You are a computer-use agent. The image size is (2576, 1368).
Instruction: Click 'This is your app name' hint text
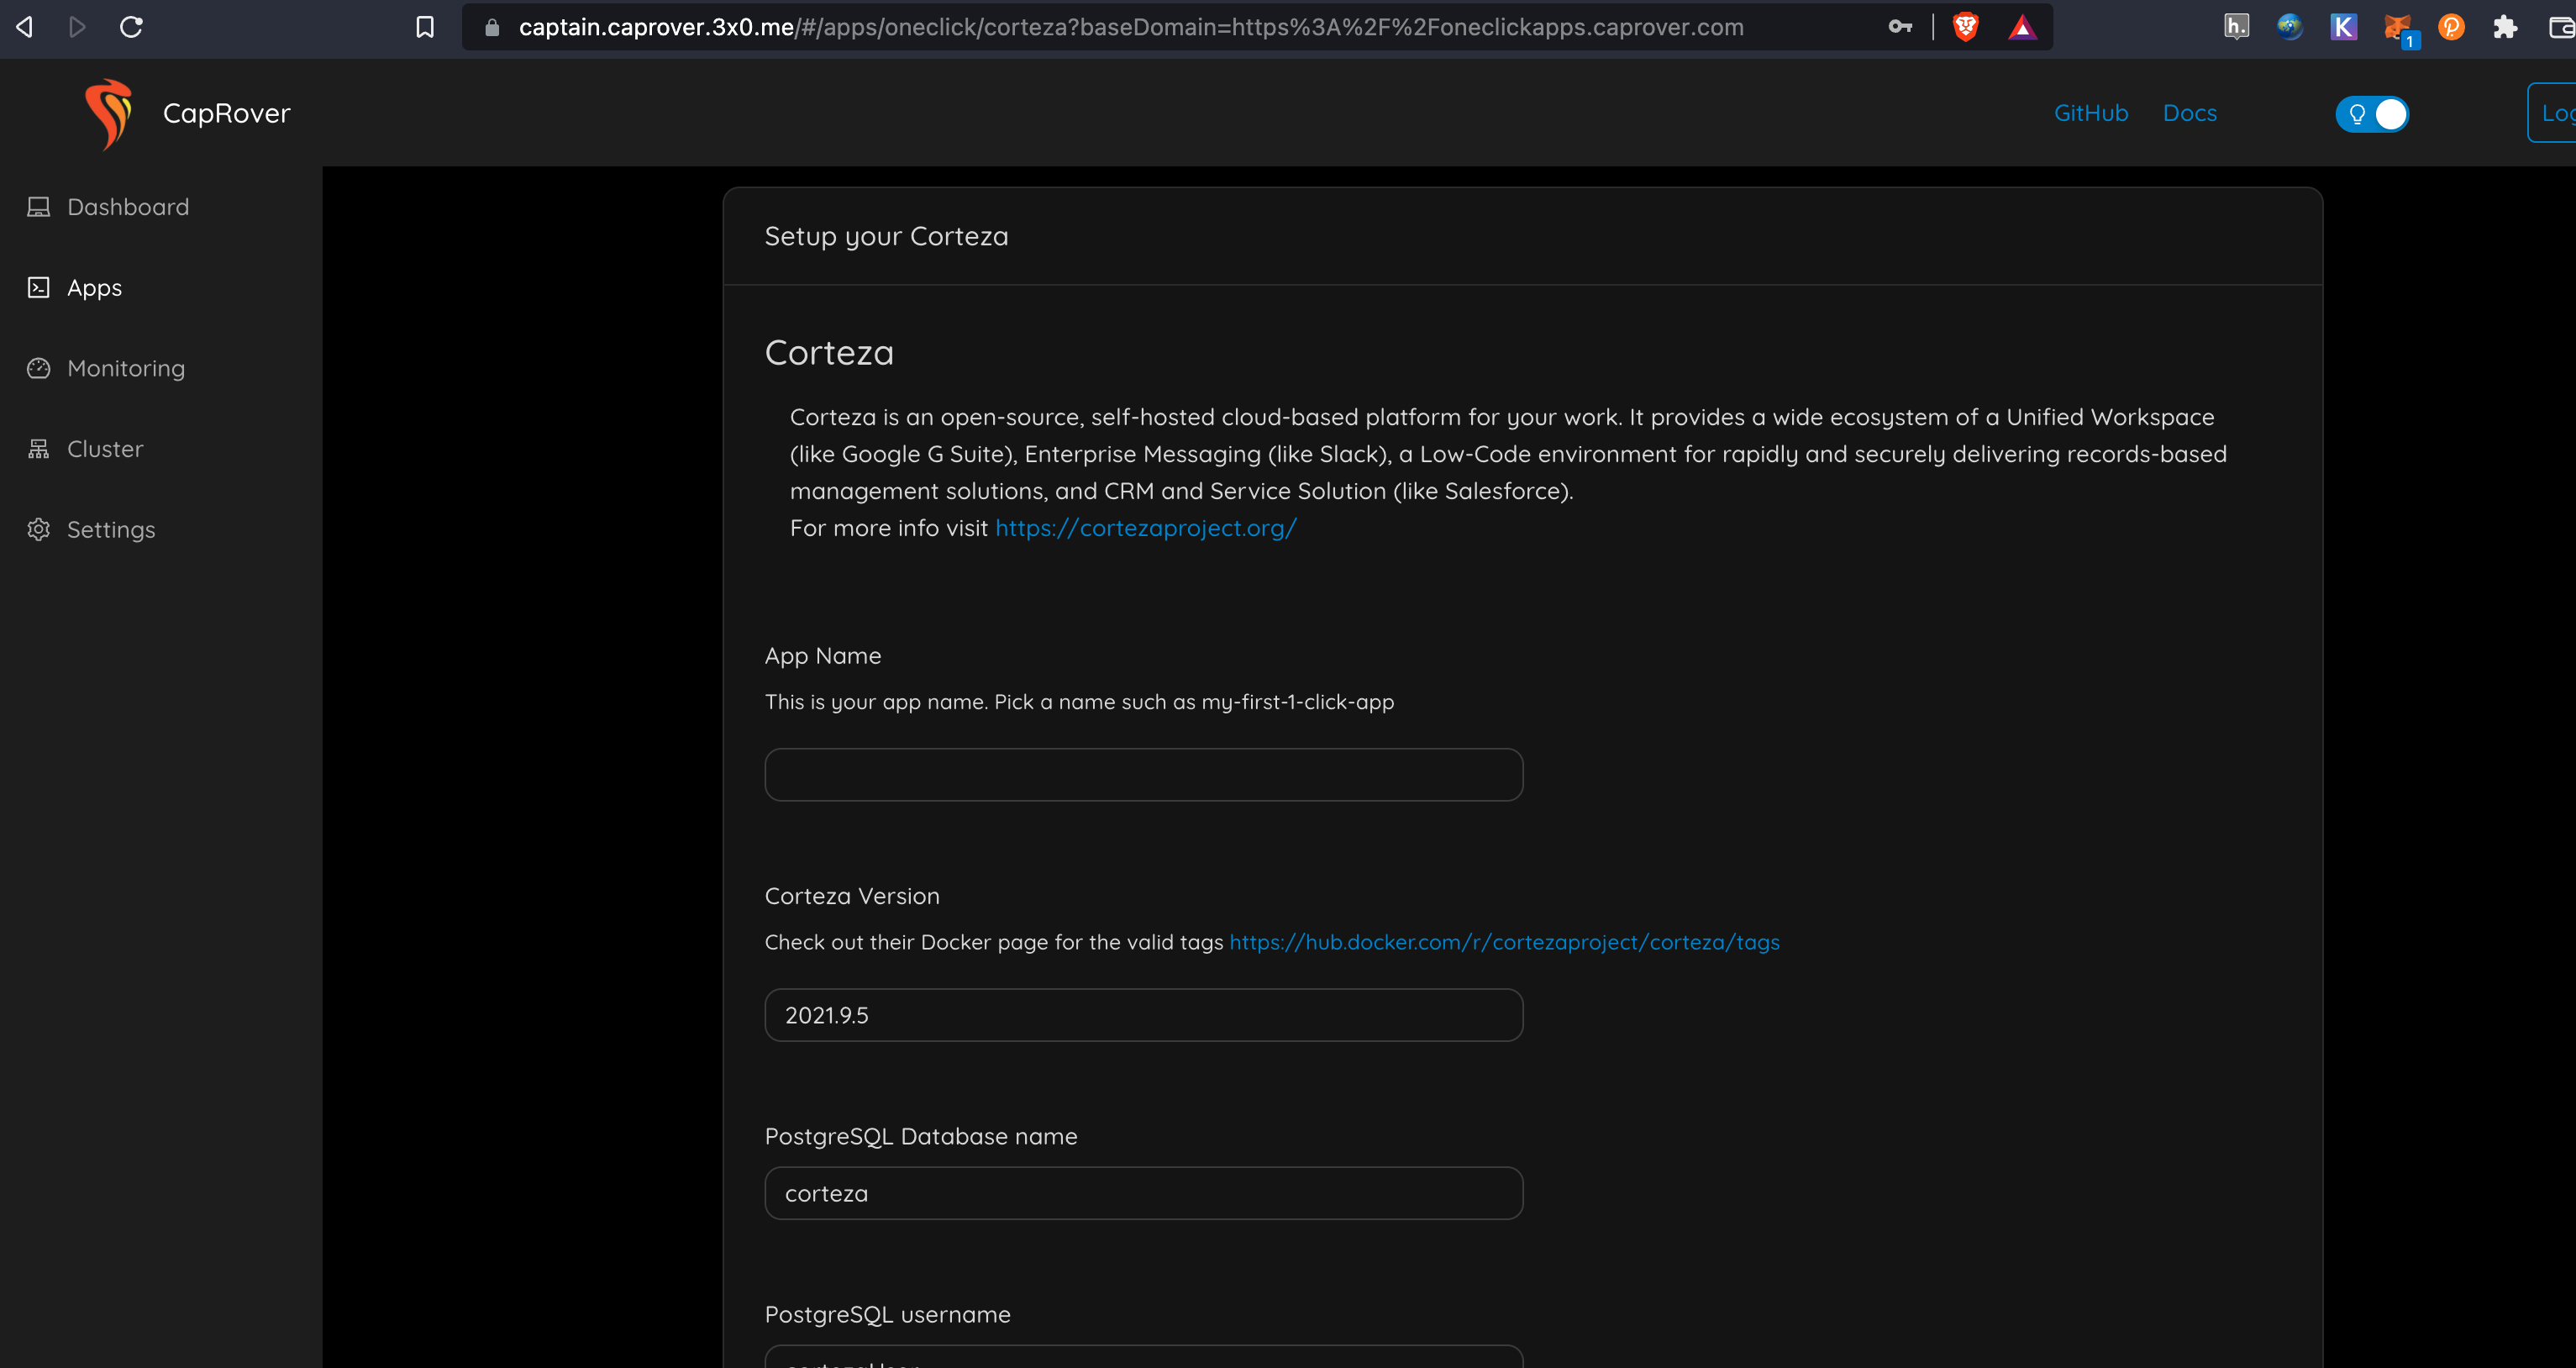point(1079,702)
